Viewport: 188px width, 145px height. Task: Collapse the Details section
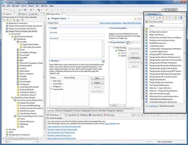click(50, 28)
